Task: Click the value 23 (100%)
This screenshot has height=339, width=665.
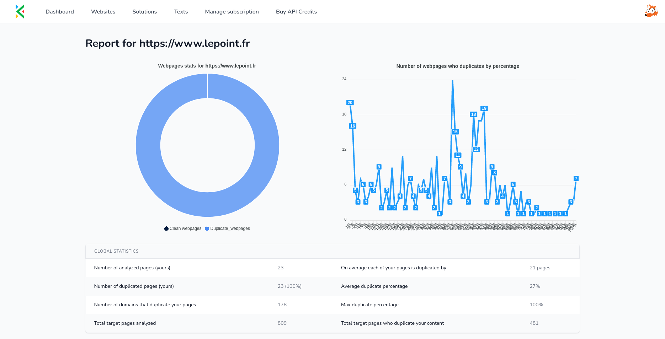Action: pos(289,286)
